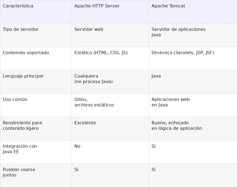Select the Tipo de servidor row label

[x=36, y=35]
